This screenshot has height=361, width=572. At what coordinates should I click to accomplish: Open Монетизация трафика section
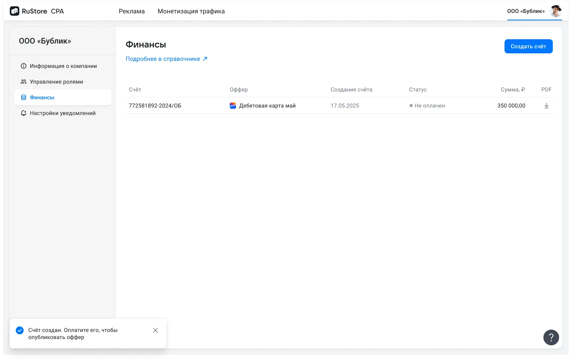point(191,11)
